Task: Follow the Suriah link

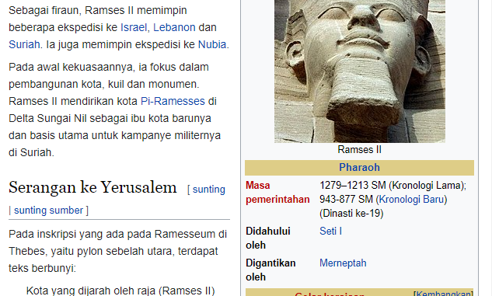Action: pos(24,44)
